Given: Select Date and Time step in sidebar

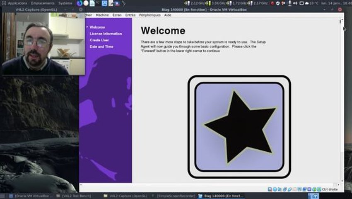Looking at the screenshot, I should tap(101, 46).
